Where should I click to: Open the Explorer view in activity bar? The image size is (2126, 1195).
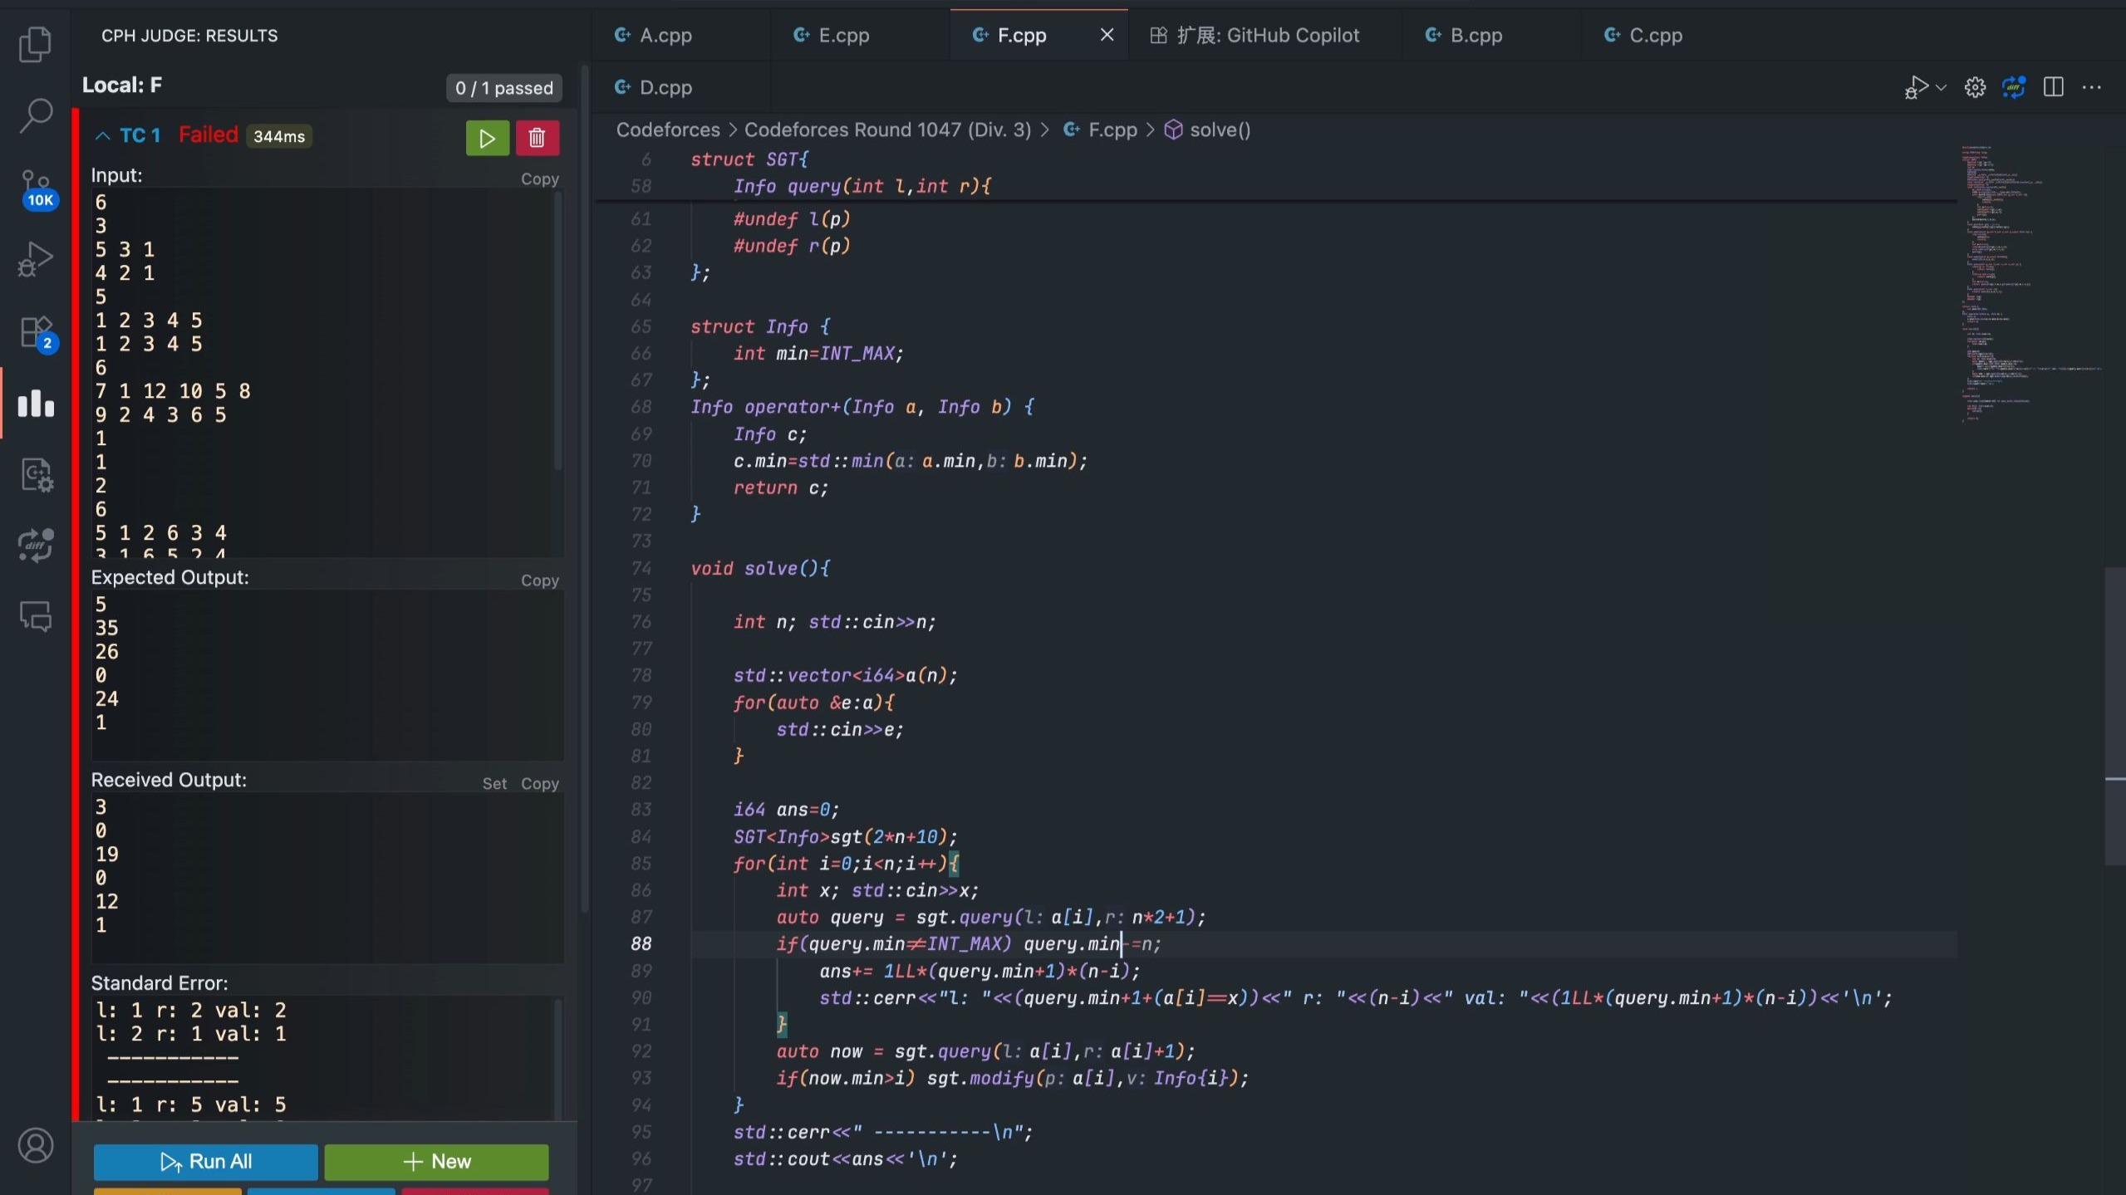pyautogui.click(x=35, y=43)
